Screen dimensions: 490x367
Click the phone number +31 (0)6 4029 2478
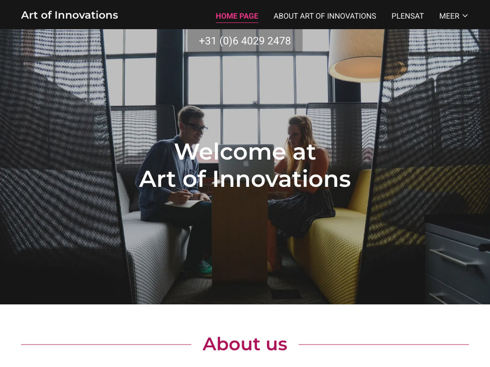(245, 41)
